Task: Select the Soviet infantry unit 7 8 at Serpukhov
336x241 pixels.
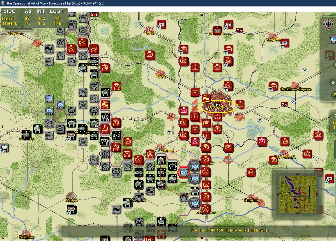Action: [x=206, y=209]
